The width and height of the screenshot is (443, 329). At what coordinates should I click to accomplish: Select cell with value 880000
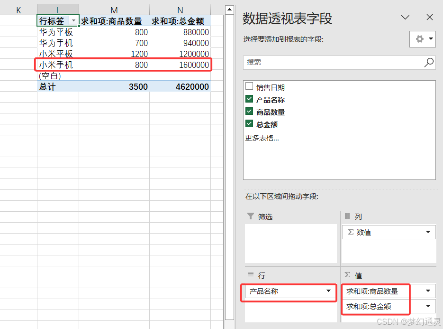180,32
